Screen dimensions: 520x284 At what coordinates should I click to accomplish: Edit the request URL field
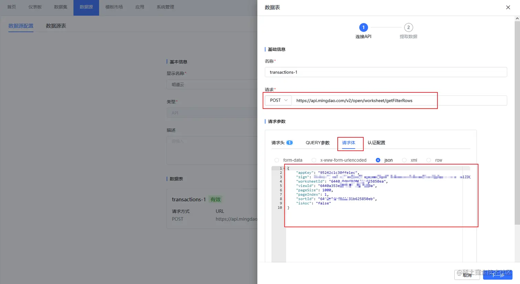point(399,100)
